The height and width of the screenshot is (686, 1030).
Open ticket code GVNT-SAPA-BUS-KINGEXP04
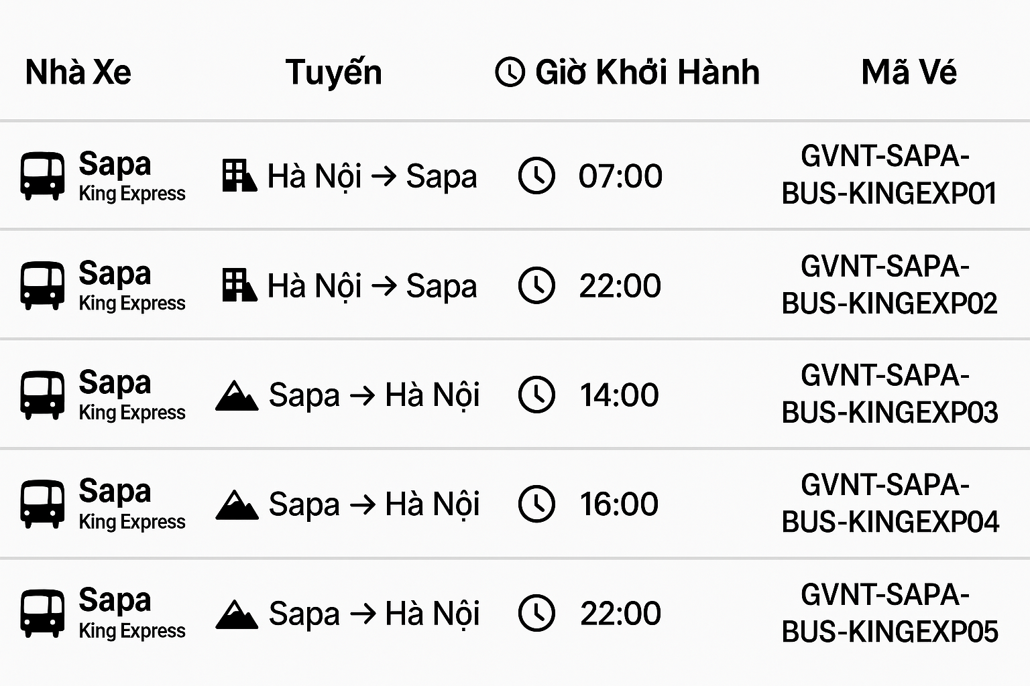pyautogui.click(x=890, y=504)
